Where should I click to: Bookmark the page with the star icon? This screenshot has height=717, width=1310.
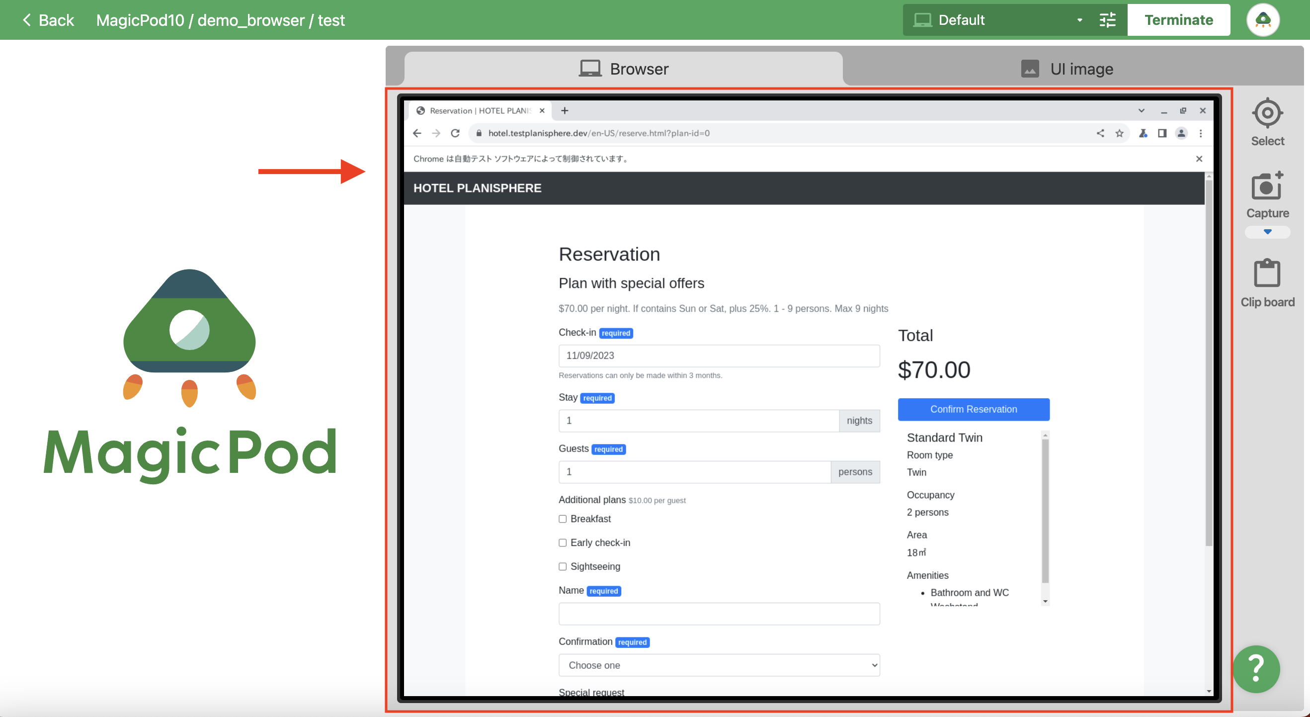(1119, 133)
